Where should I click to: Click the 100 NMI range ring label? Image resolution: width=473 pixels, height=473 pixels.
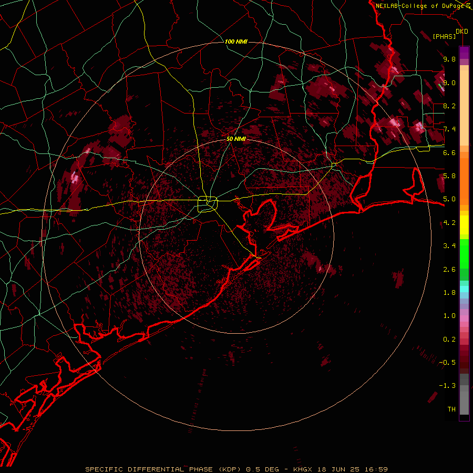tap(236, 42)
